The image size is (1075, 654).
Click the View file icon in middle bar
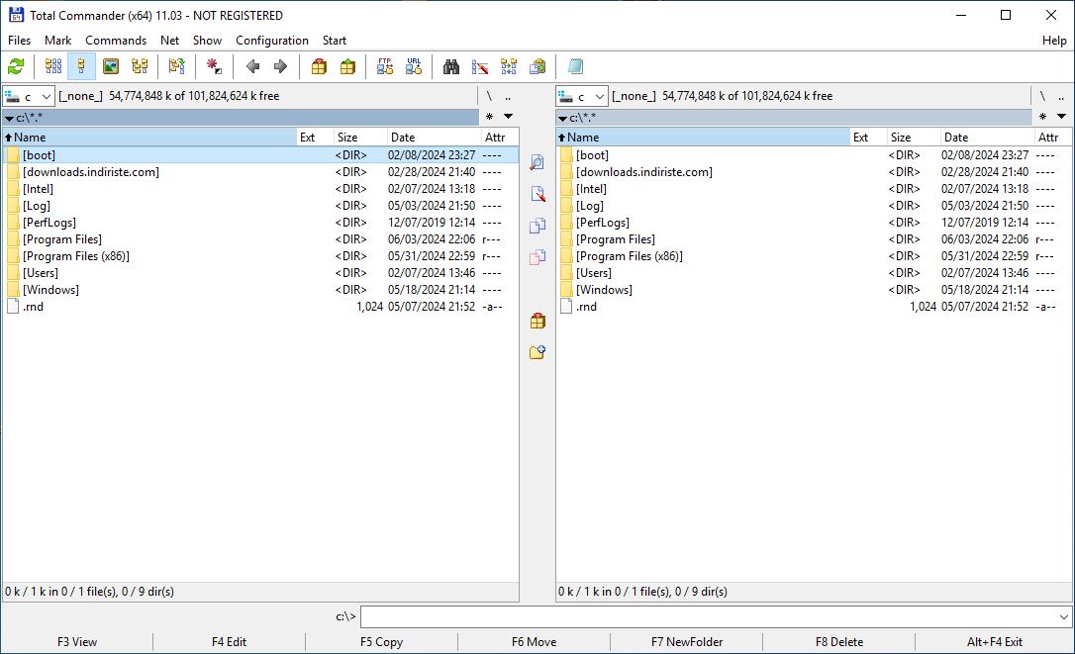tap(537, 162)
